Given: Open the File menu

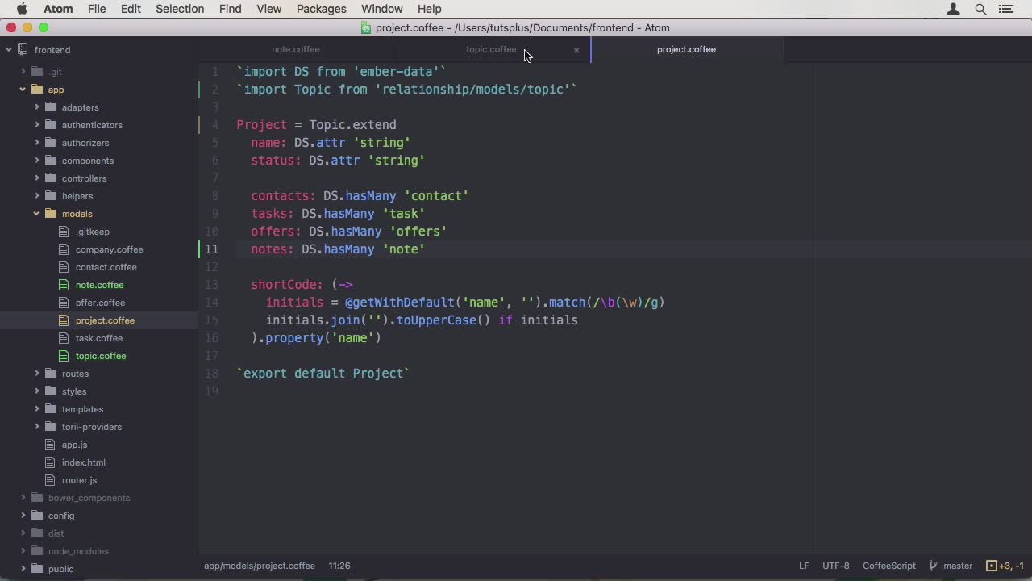Looking at the screenshot, I should coord(97,9).
